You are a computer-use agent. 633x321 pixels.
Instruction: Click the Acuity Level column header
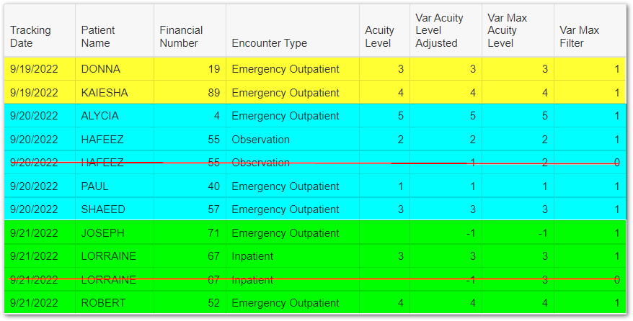(x=384, y=31)
